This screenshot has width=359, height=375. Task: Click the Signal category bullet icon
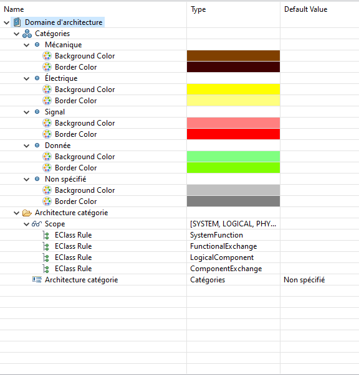[x=37, y=112]
